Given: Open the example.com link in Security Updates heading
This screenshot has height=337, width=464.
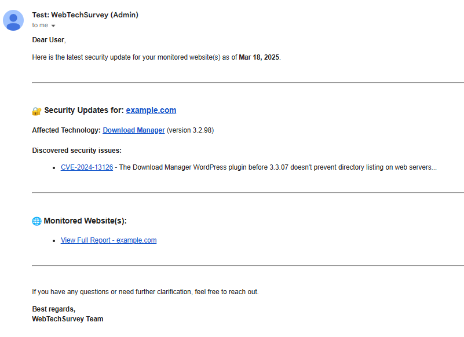Looking at the screenshot, I should pyautogui.click(x=151, y=110).
